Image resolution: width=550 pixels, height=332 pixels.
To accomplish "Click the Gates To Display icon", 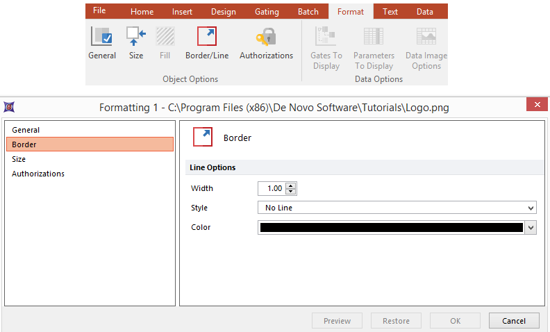I will click(x=326, y=38).
